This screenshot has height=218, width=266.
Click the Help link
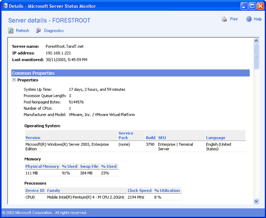pyautogui.click(x=258, y=19)
